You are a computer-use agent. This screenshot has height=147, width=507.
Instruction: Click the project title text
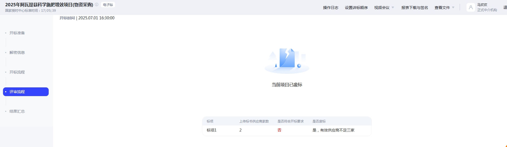tap(49, 5)
